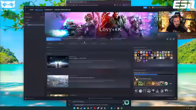The image size is (196, 110).
Task: Open the Lost Ark game settings gear icon
Action: tap(167, 39)
